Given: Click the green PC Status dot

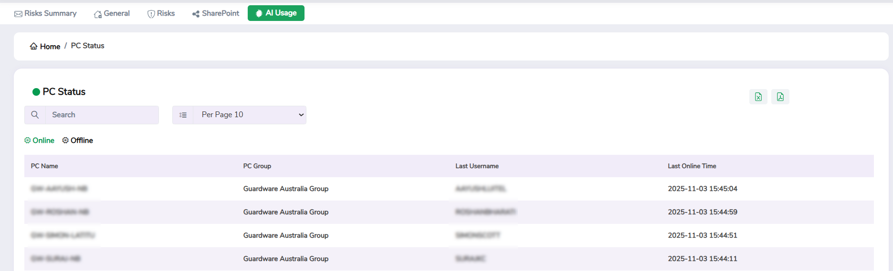Looking at the screenshot, I should [36, 92].
